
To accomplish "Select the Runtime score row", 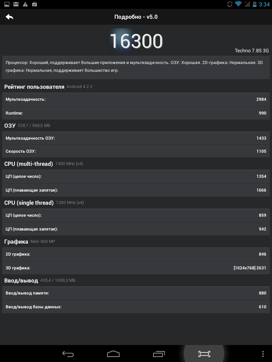I will [x=136, y=113].
